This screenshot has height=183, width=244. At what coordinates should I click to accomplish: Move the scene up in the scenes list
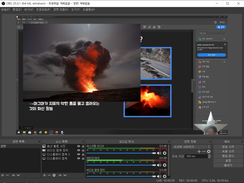[13, 175]
